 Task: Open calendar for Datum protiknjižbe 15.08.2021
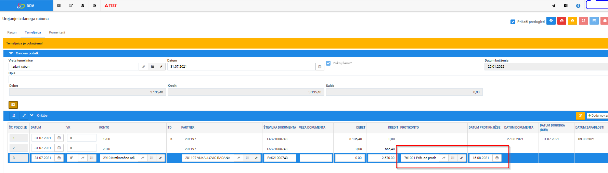pyautogui.click(x=497, y=158)
